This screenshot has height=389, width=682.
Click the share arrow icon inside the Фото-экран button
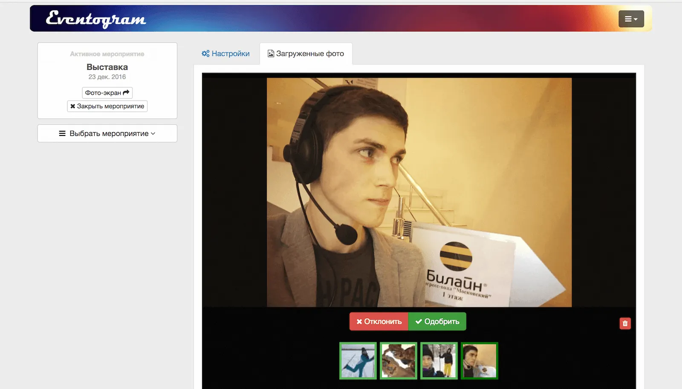coord(127,92)
